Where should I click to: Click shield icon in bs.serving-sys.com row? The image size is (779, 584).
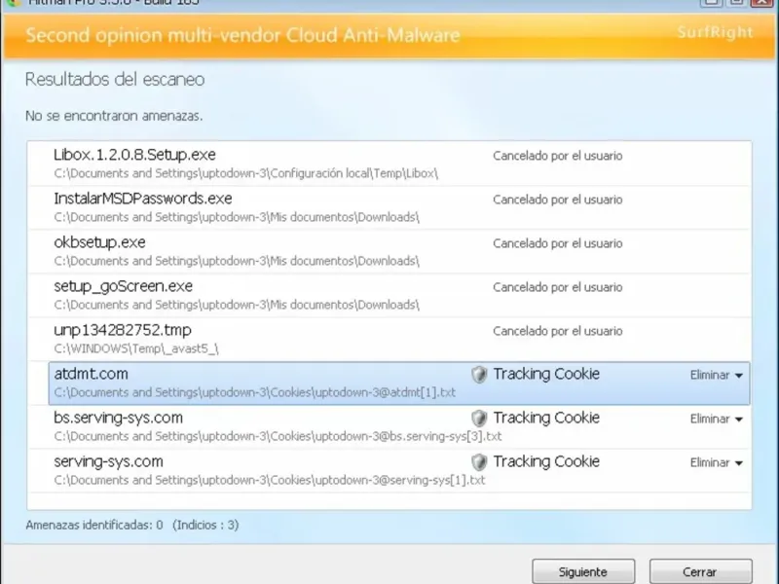pos(479,419)
